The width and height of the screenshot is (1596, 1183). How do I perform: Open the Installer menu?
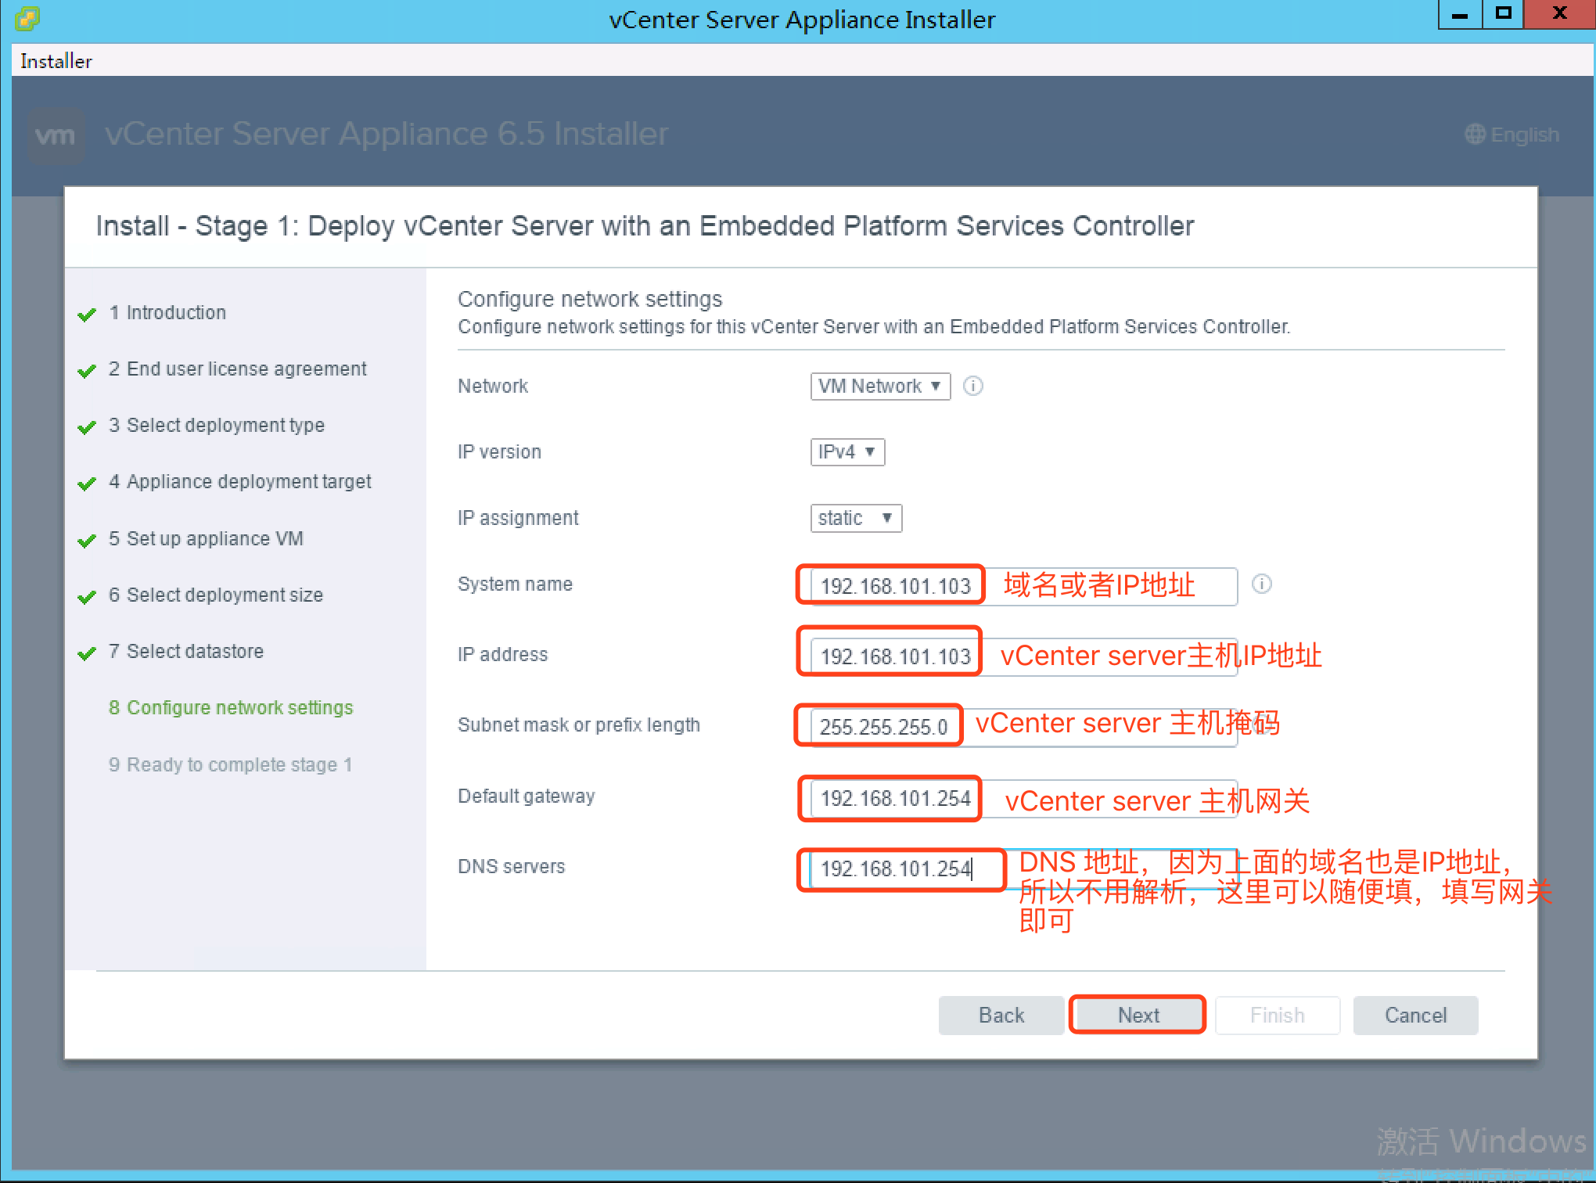pos(56,61)
